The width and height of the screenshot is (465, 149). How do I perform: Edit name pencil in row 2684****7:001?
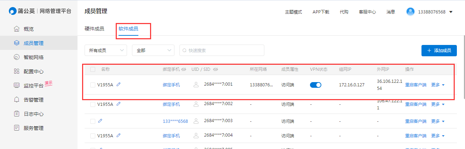coord(119,85)
